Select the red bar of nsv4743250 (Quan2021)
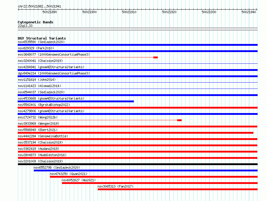The height and width of the screenshot is (201, 266). (154, 177)
